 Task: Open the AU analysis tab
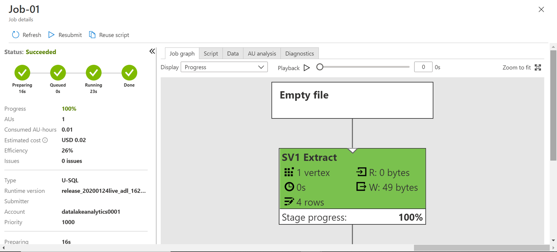pos(262,53)
